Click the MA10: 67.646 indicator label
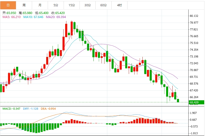 click(x=33, y=17)
